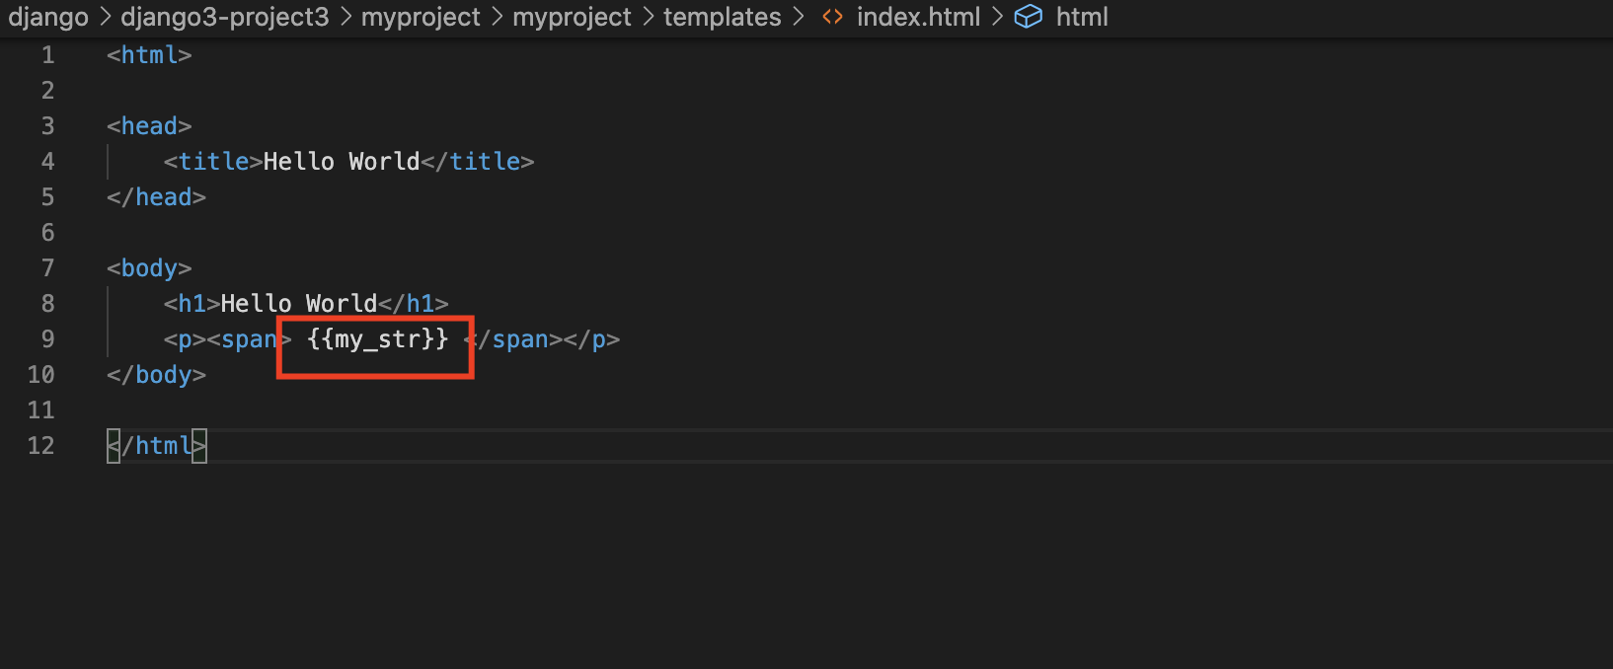
Task: Open the django breadcrumb folder
Action: pos(48,17)
